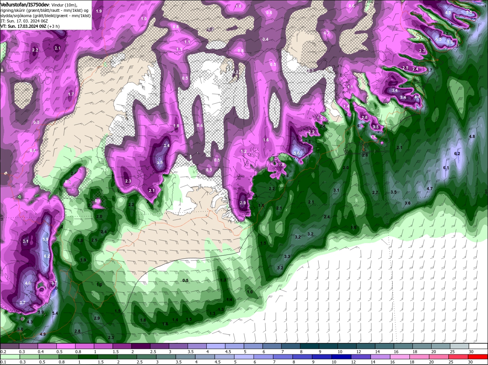Image resolution: width=488 pixels, height=365 pixels.
Task: Click the IT: Sun. 17. 03. 2024 06Z line
Action: (x=24, y=21)
